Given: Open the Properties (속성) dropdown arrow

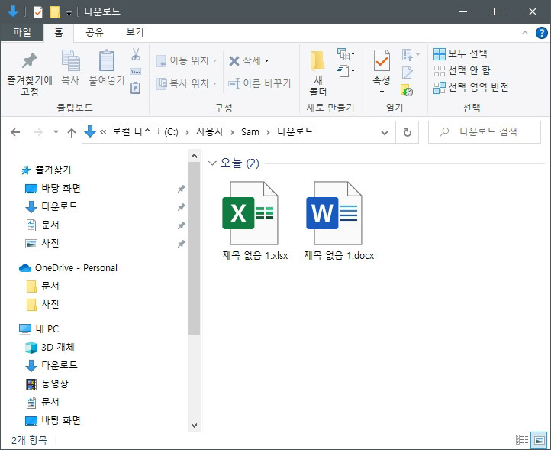Looking at the screenshot, I should [382, 92].
